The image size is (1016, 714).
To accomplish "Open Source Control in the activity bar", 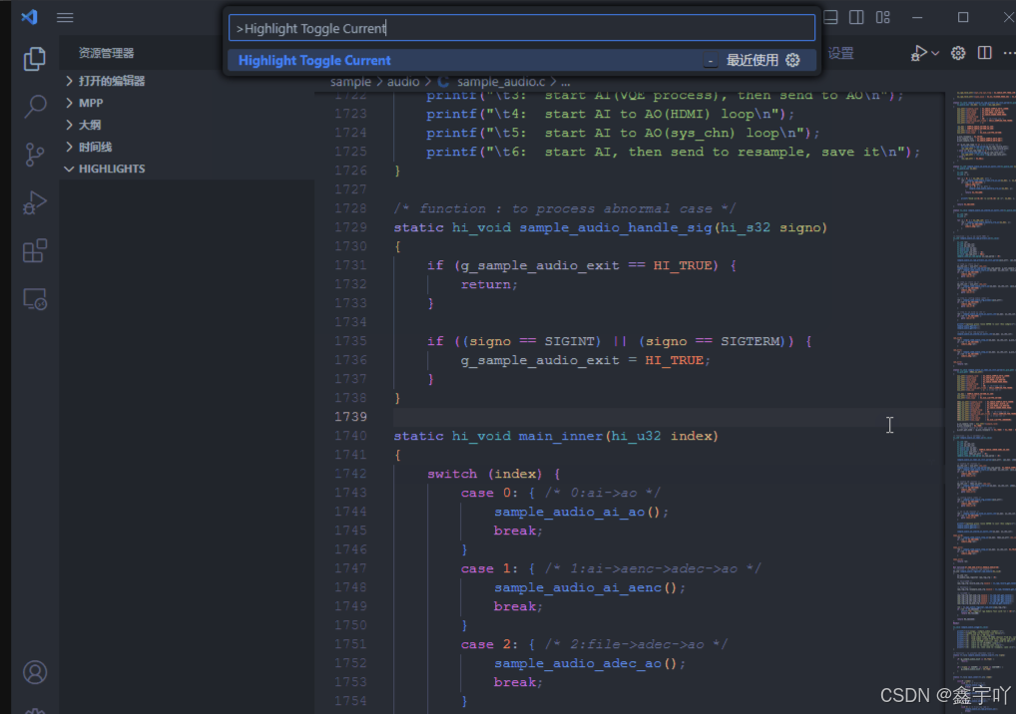I will (35, 154).
